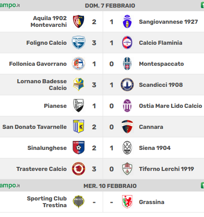This screenshot has height=217, width=204.
Task: Click the Siena 1904 badge
Action: [127, 148]
